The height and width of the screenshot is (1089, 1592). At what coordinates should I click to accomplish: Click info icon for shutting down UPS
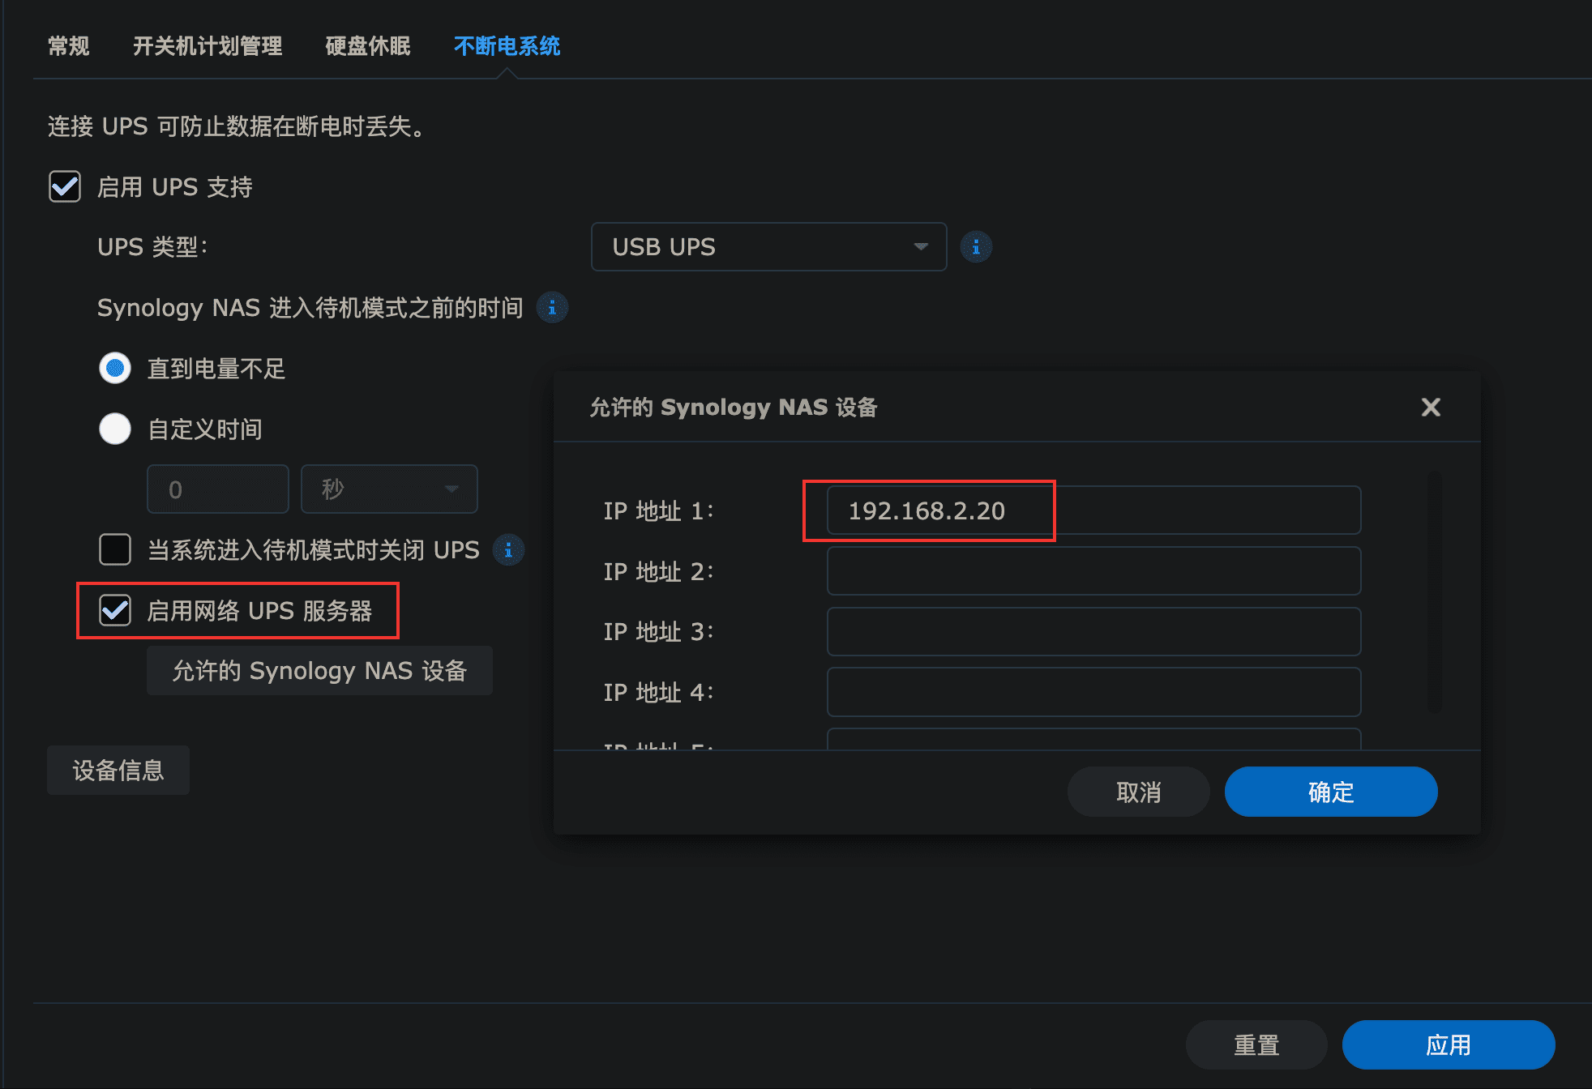click(x=508, y=550)
